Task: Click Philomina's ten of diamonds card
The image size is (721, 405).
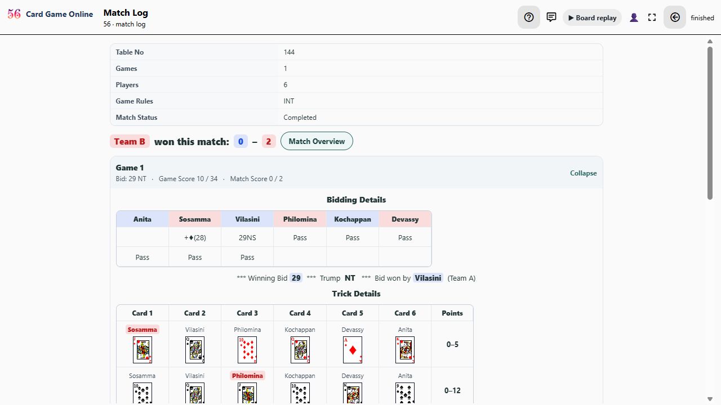Action: point(247,350)
